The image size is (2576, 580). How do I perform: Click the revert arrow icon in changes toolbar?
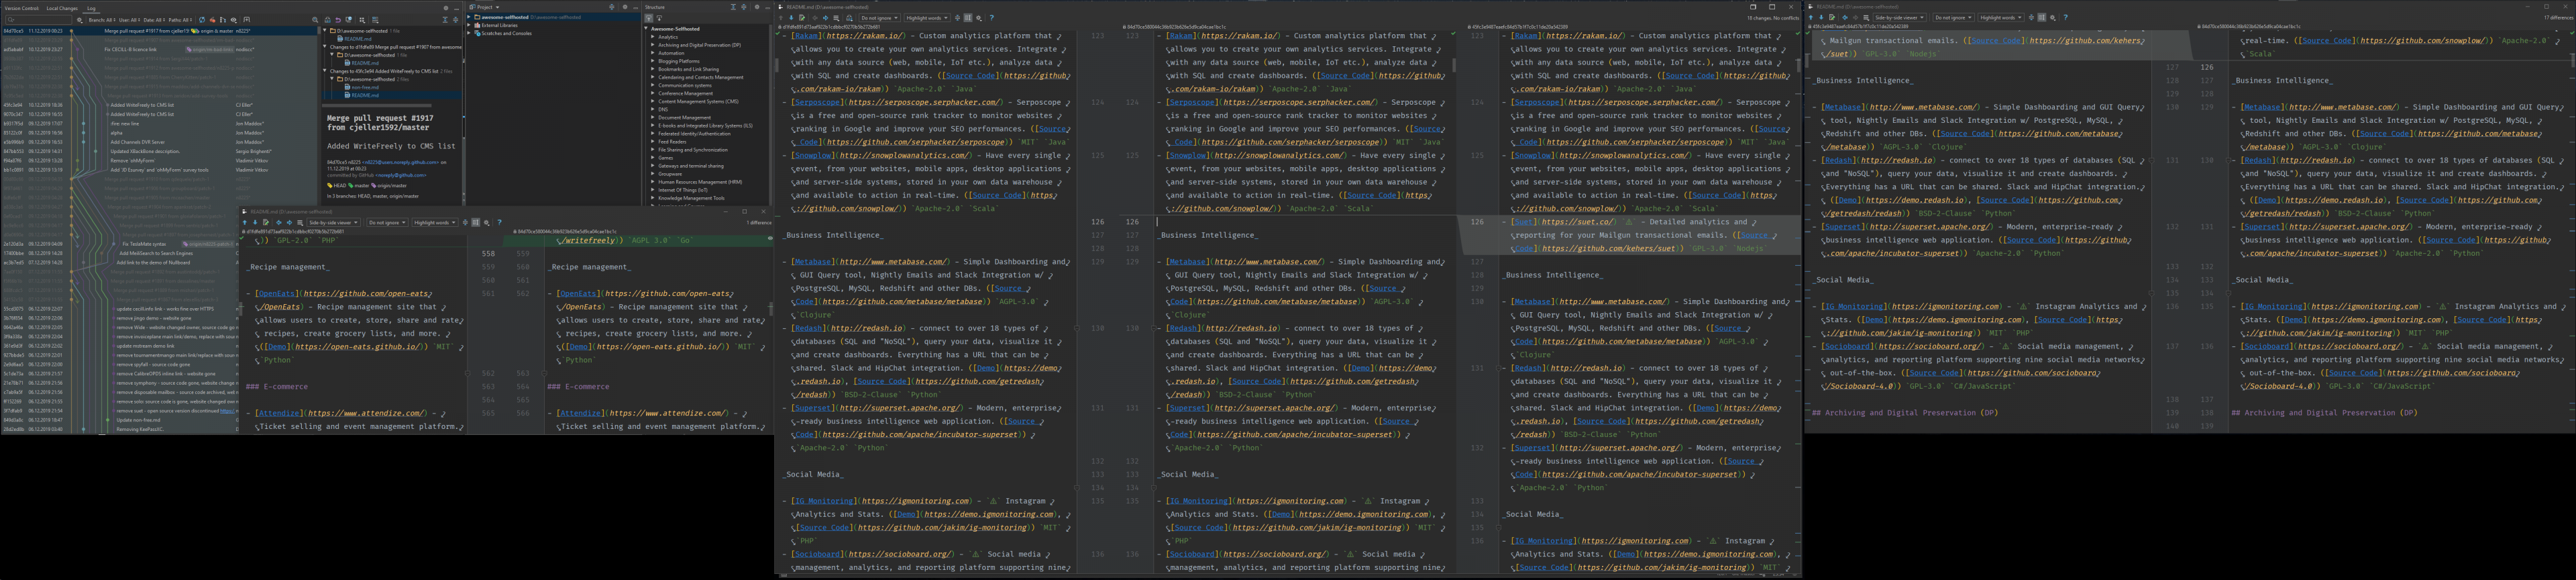pyautogui.click(x=338, y=20)
